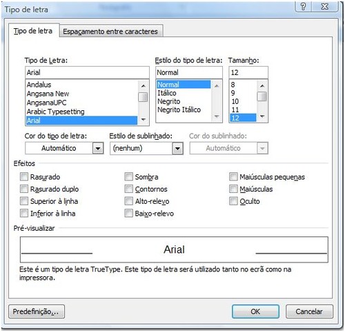Viewport: 345px width, 332px height.
Task: Click the Help question mark button
Action: pyautogui.click(x=303, y=6)
